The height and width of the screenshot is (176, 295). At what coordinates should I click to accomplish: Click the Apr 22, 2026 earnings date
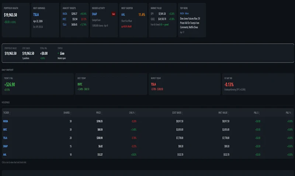[38, 21]
